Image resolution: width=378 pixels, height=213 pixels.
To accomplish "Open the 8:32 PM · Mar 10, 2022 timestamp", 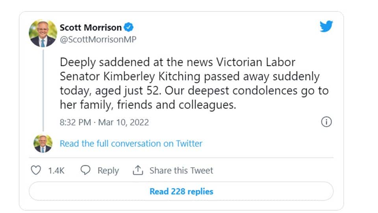I will (104, 122).
